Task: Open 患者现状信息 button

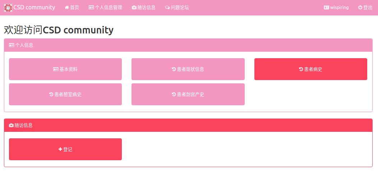Action: 188,69
